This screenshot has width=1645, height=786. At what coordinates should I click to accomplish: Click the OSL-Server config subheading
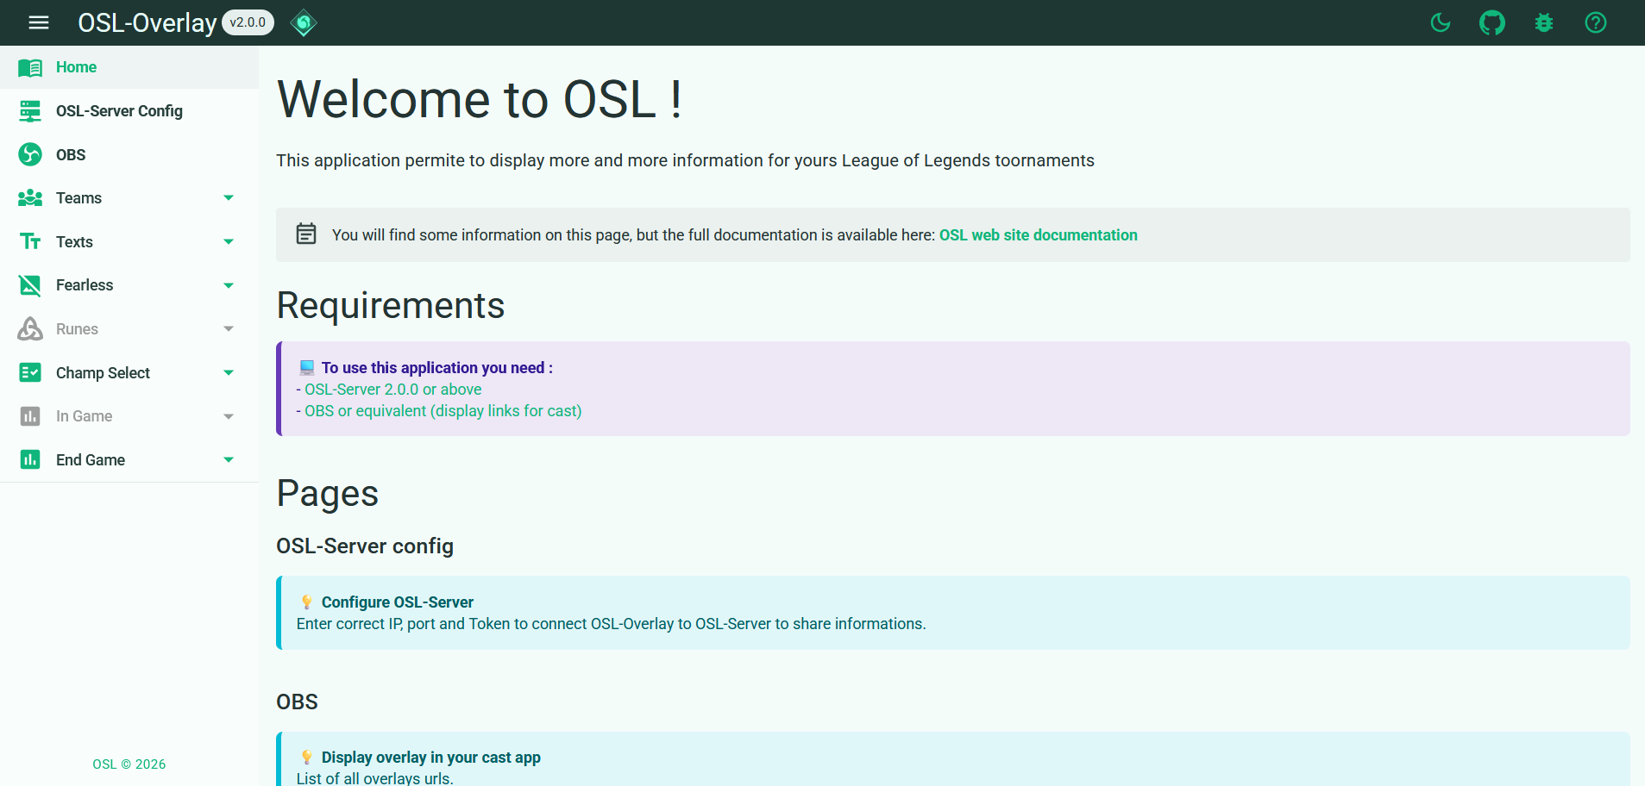pos(365,546)
